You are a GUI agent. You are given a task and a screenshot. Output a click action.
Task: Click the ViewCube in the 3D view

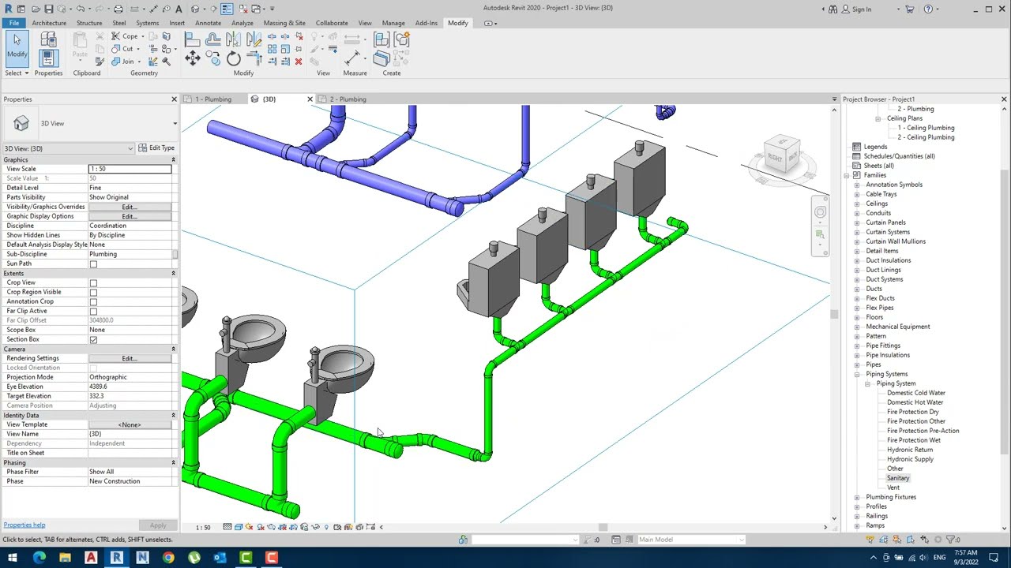(x=782, y=155)
